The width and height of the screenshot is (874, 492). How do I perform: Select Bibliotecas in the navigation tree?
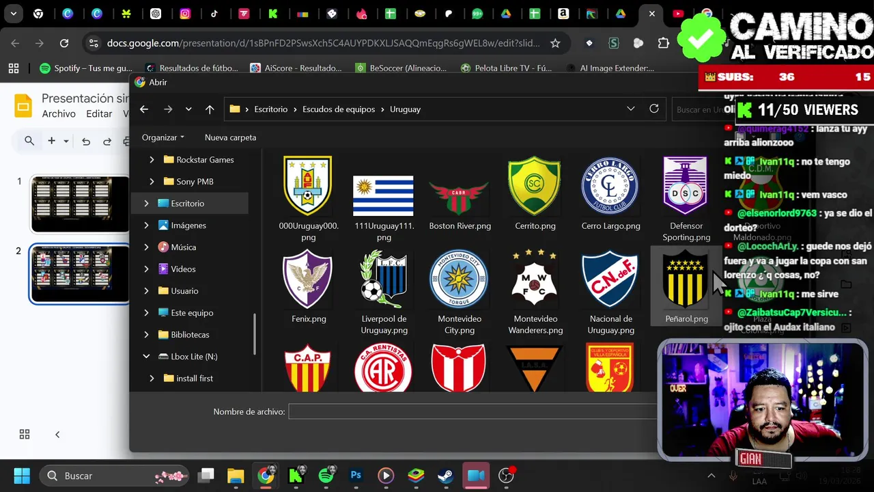(x=190, y=335)
